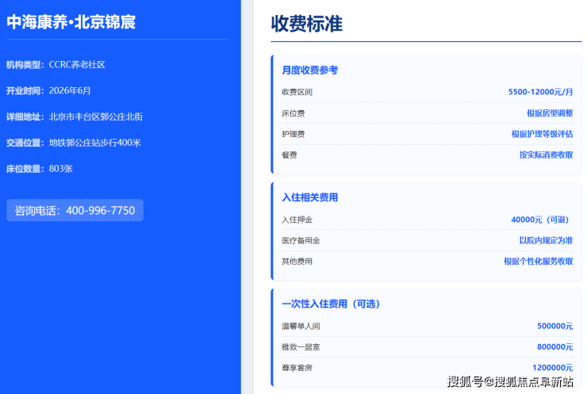This screenshot has height=394, width=587.
Task: Click the 医疗备用金 row label
Action: pyautogui.click(x=301, y=240)
